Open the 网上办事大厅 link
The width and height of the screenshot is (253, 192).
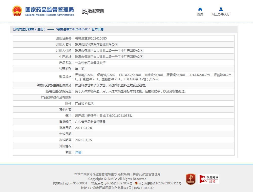pyautogui.click(x=221, y=14)
